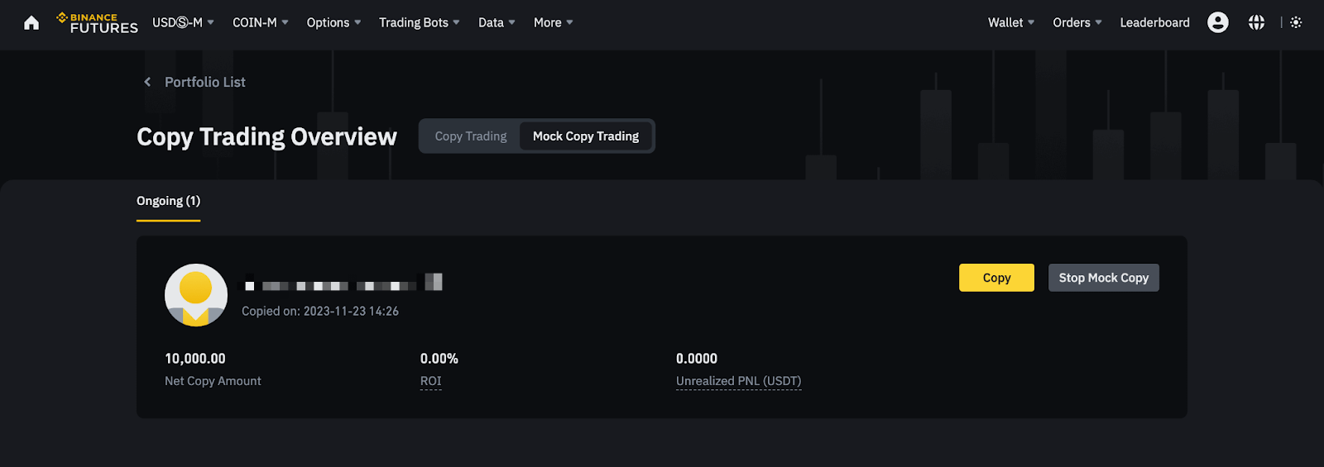Click the back arrow beside Portfolio List

coord(147,82)
